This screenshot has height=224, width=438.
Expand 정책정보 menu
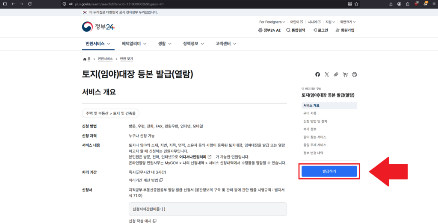pyautogui.click(x=194, y=44)
